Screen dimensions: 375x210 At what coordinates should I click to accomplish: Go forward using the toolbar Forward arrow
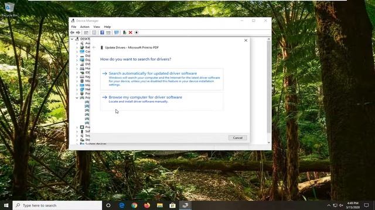pyautogui.click(x=78, y=33)
